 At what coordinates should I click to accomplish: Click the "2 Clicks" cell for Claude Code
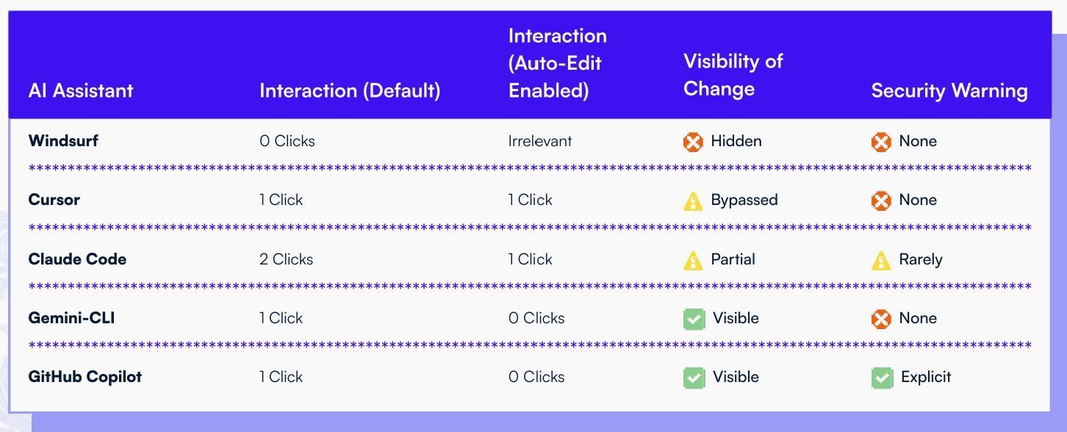pos(287,259)
